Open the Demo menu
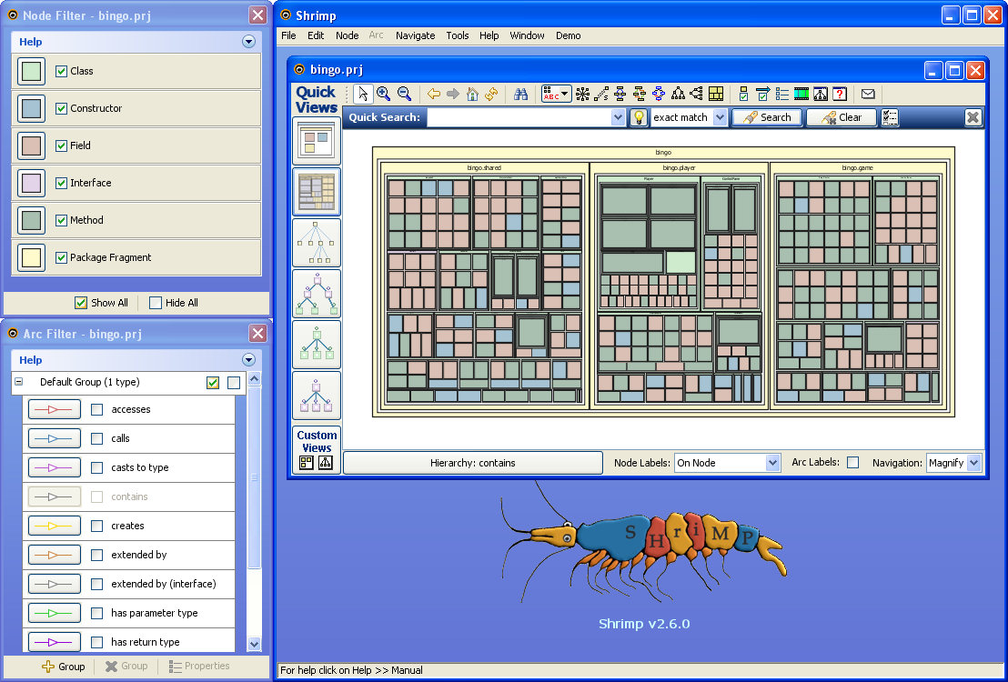The height and width of the screenshot is (682, 1008). pos(569,35)
